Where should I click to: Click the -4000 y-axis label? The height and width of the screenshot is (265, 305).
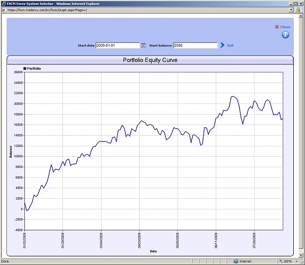(x=19, y=230)
